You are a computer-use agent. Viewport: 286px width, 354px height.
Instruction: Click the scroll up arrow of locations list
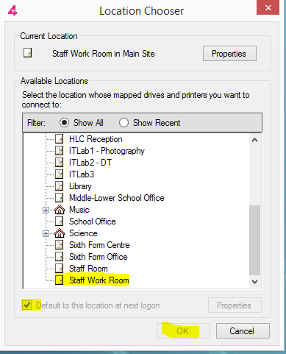tap(255, 140)
